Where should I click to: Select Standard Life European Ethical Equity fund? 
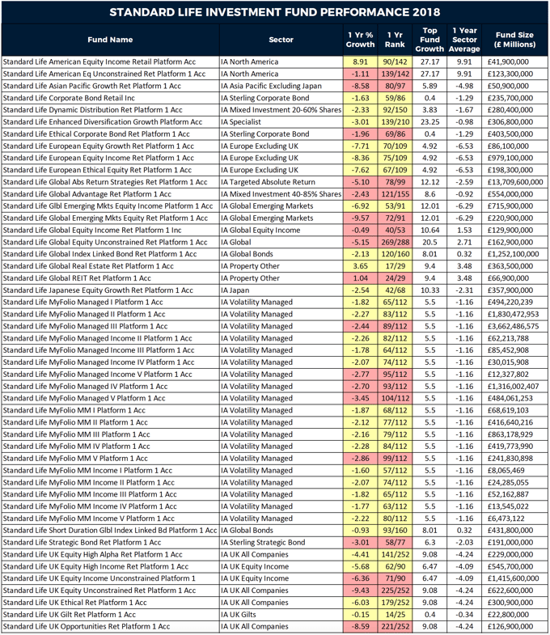point(97,170)
